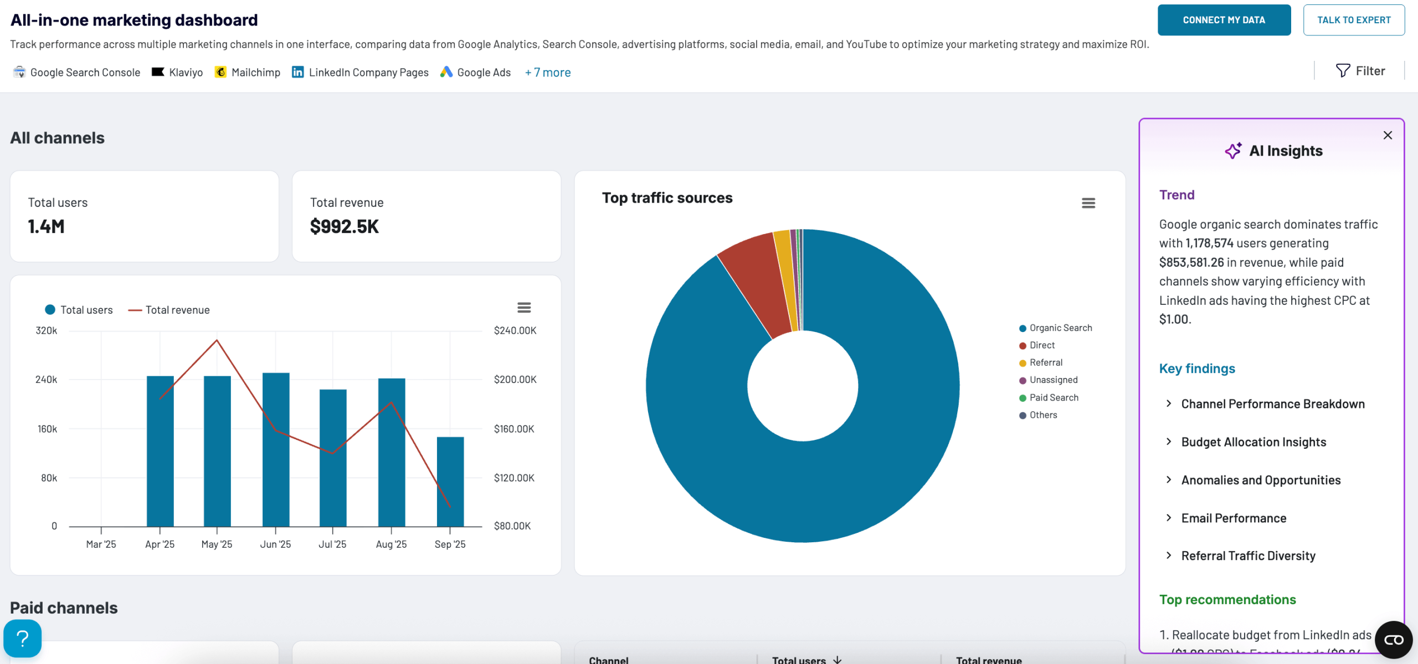Open Top traffic sources chart menu icon
The height and width of the screenshot is (664, 1418).
pyautogui.click(x=1088, y=203)
